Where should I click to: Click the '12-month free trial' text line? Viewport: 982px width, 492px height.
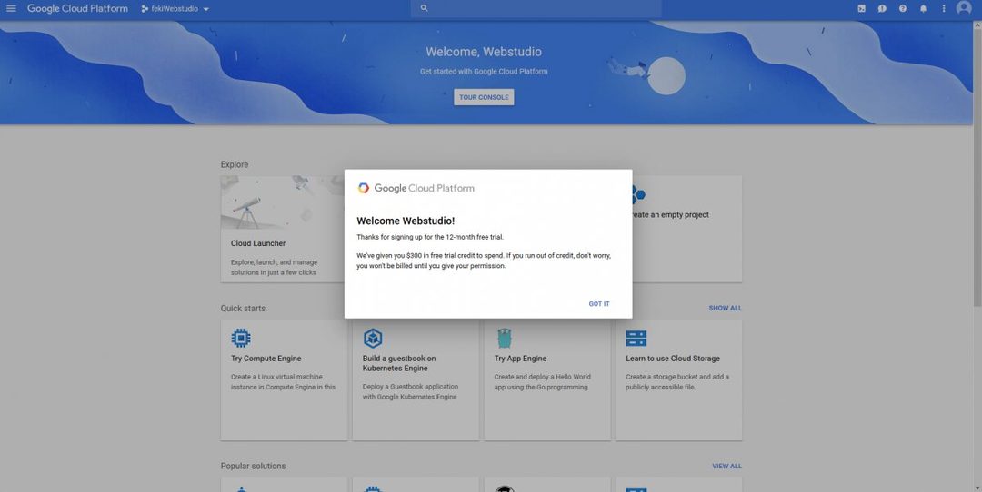430,237
